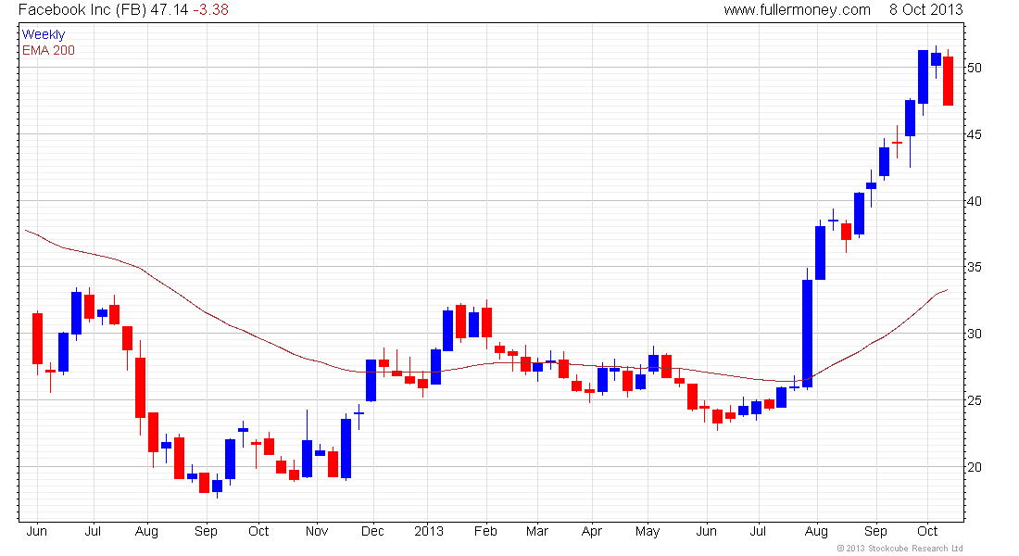The height and width of the screenshot is (556, 1019).
Task: Click the price axis label '40'
Action: point(975,202)
